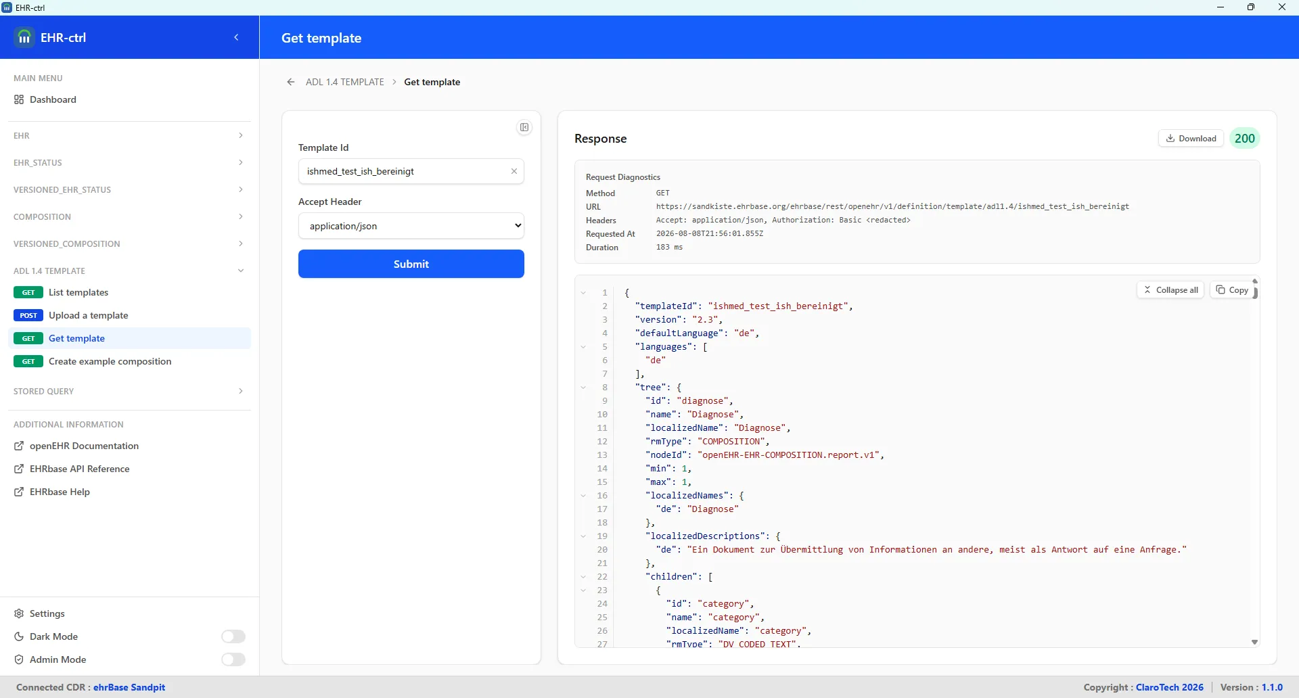This screenshot has height=698, width=1299.
Task: Open the Accept Header dropdown
Action: [x=411, y=226]
